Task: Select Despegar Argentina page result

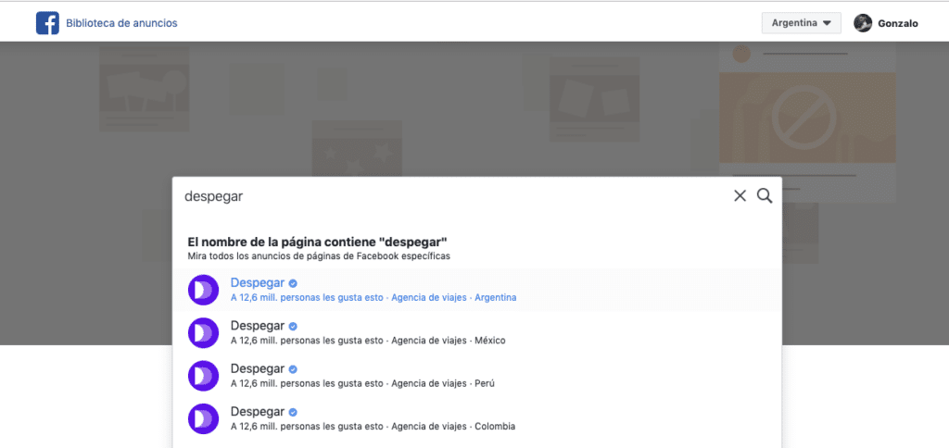Action: pos(477,290)
